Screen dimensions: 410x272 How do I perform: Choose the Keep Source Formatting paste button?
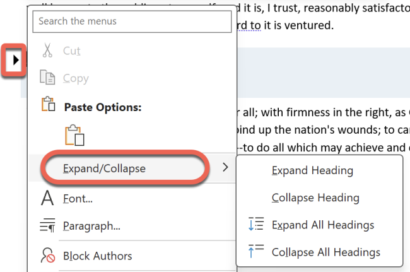pyautogui.click(x=74, y=136)
